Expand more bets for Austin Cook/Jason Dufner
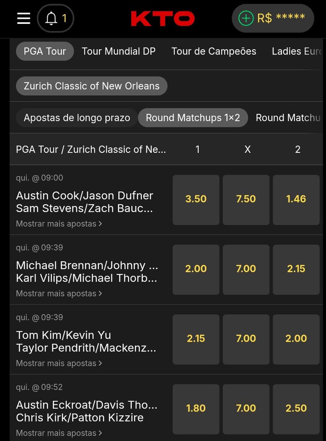The height and width of the screenshot is (441, 326). [59, 224]
